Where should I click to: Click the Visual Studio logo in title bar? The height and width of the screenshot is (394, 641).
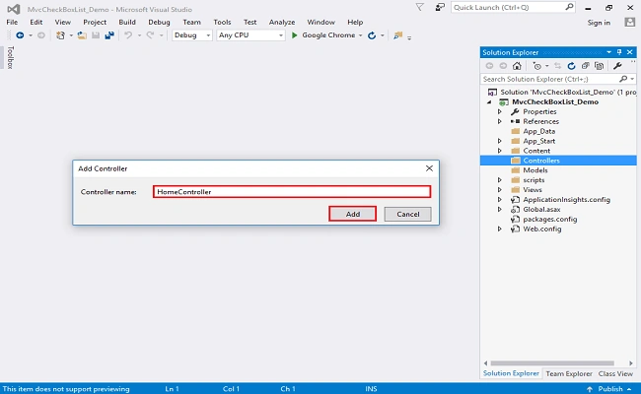[x=14, y=9]
